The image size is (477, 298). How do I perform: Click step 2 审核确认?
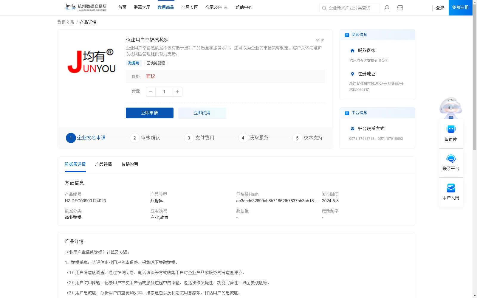145,138
